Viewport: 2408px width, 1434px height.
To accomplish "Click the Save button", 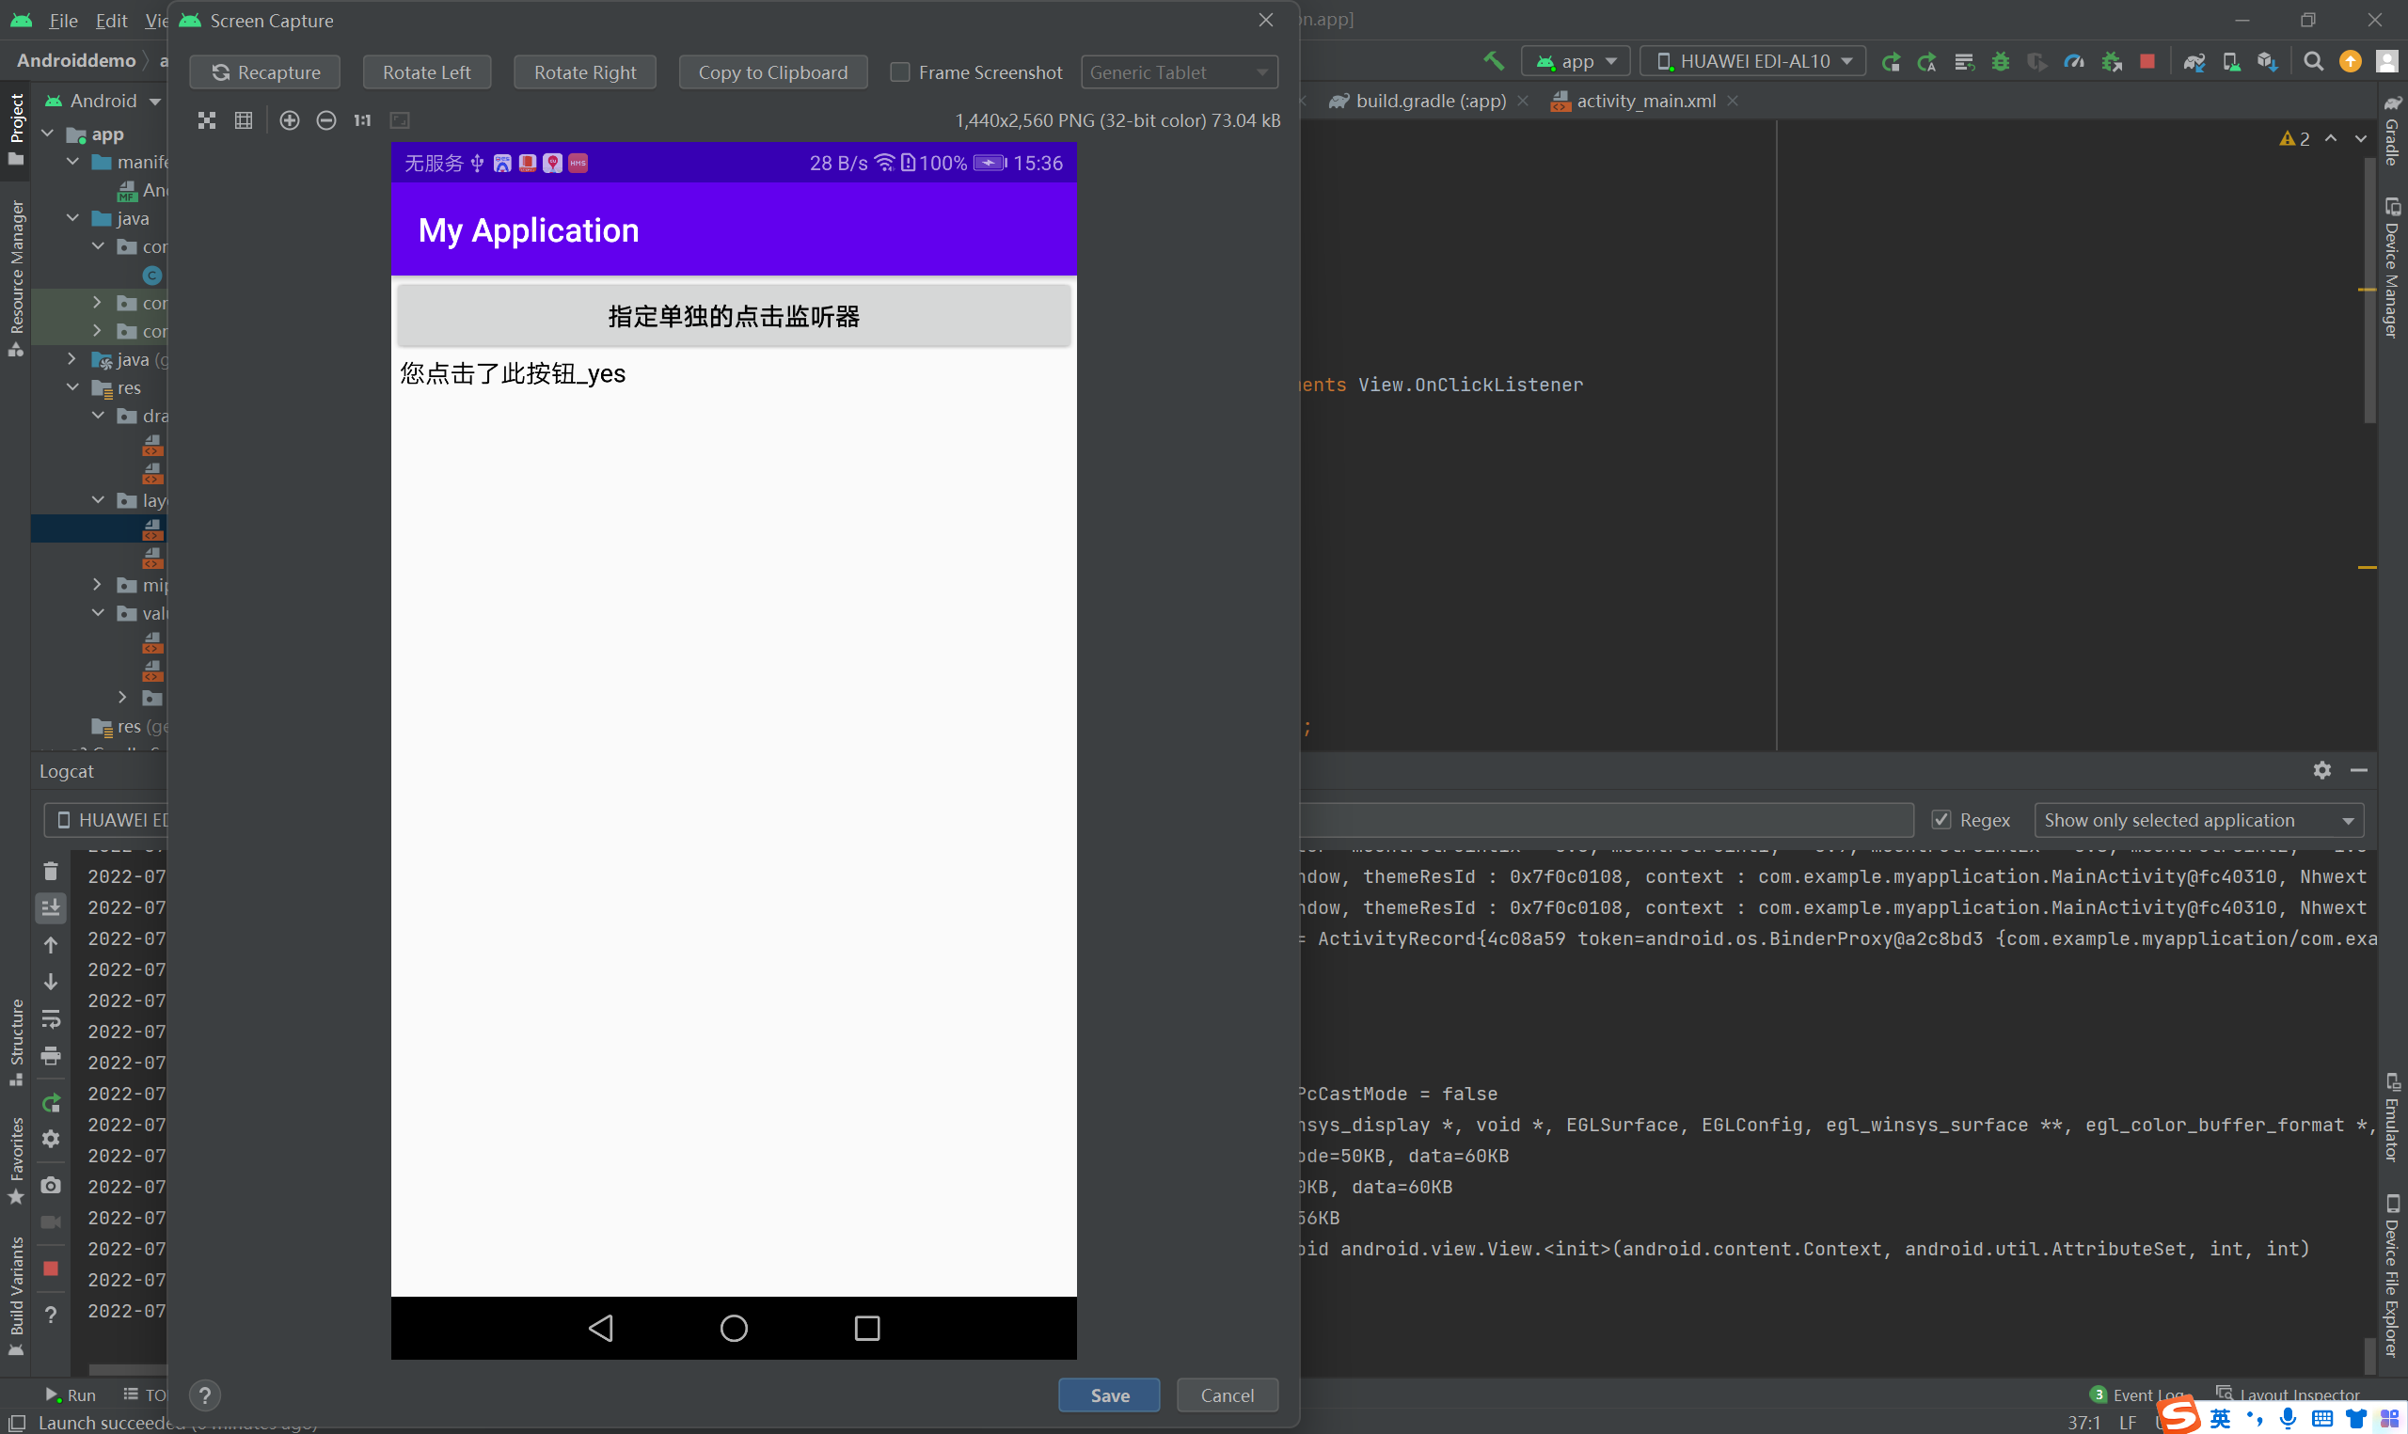I will 1109,1395.
